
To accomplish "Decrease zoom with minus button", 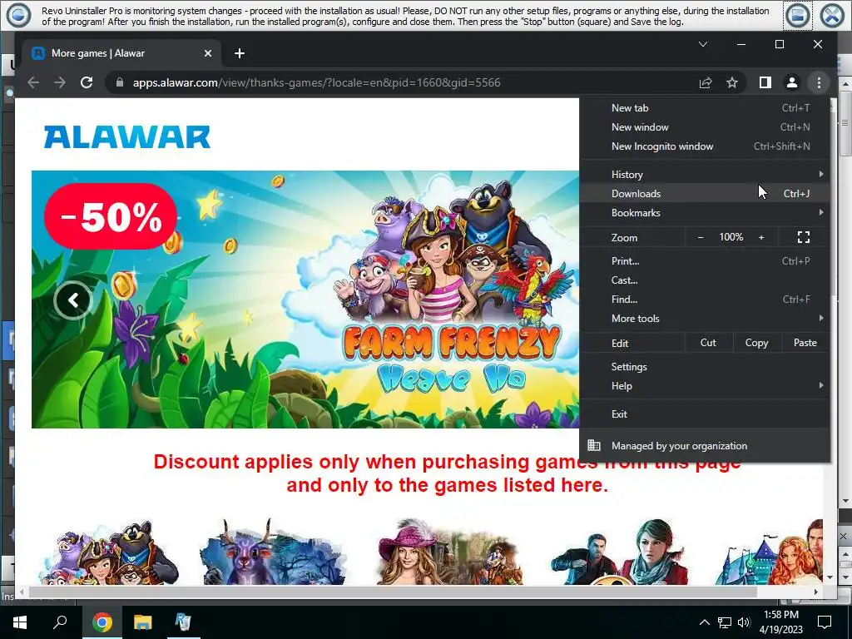I will tap(701, 237).
